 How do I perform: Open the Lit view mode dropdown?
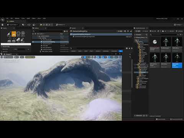[16, 57]
